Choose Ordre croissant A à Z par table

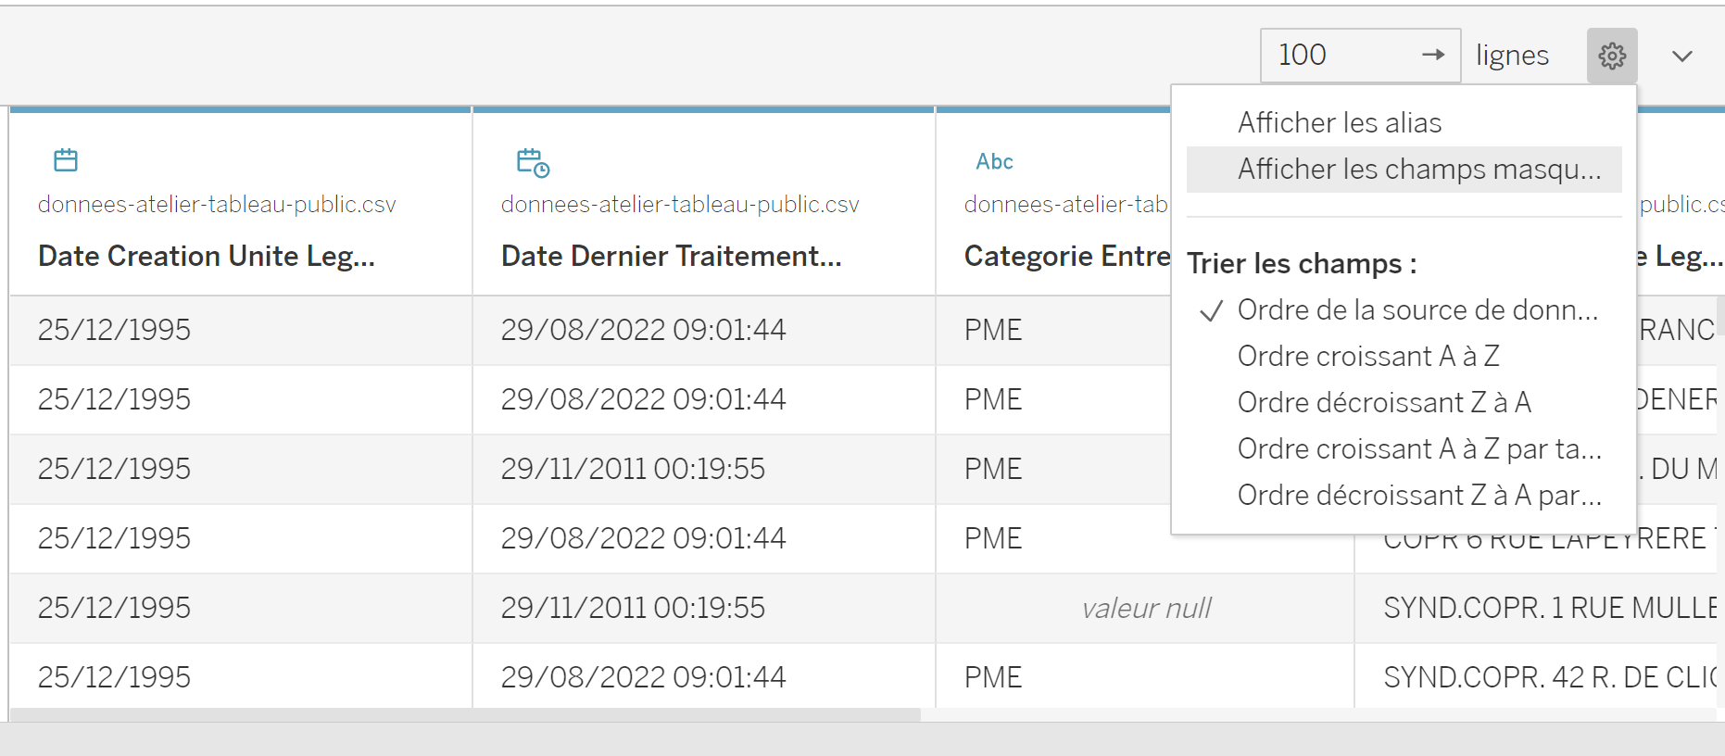[1404, 449]
